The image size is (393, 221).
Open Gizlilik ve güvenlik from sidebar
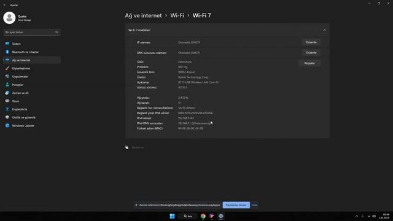coord(31,117)
